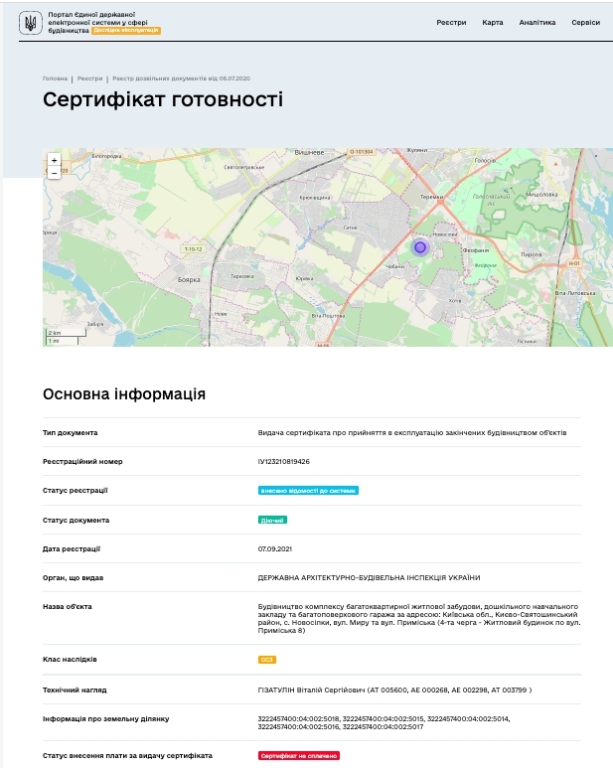Viewport: 613px width, 768px height.
Task: Select registration number ІУ123210819426
Action: point(283,461)
